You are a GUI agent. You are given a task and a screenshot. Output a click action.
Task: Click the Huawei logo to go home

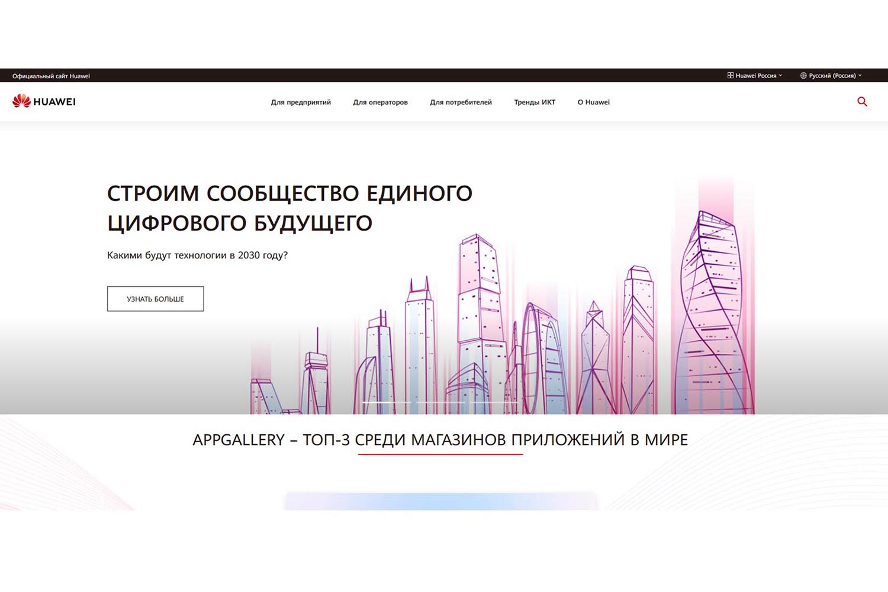tap(44, 101)
